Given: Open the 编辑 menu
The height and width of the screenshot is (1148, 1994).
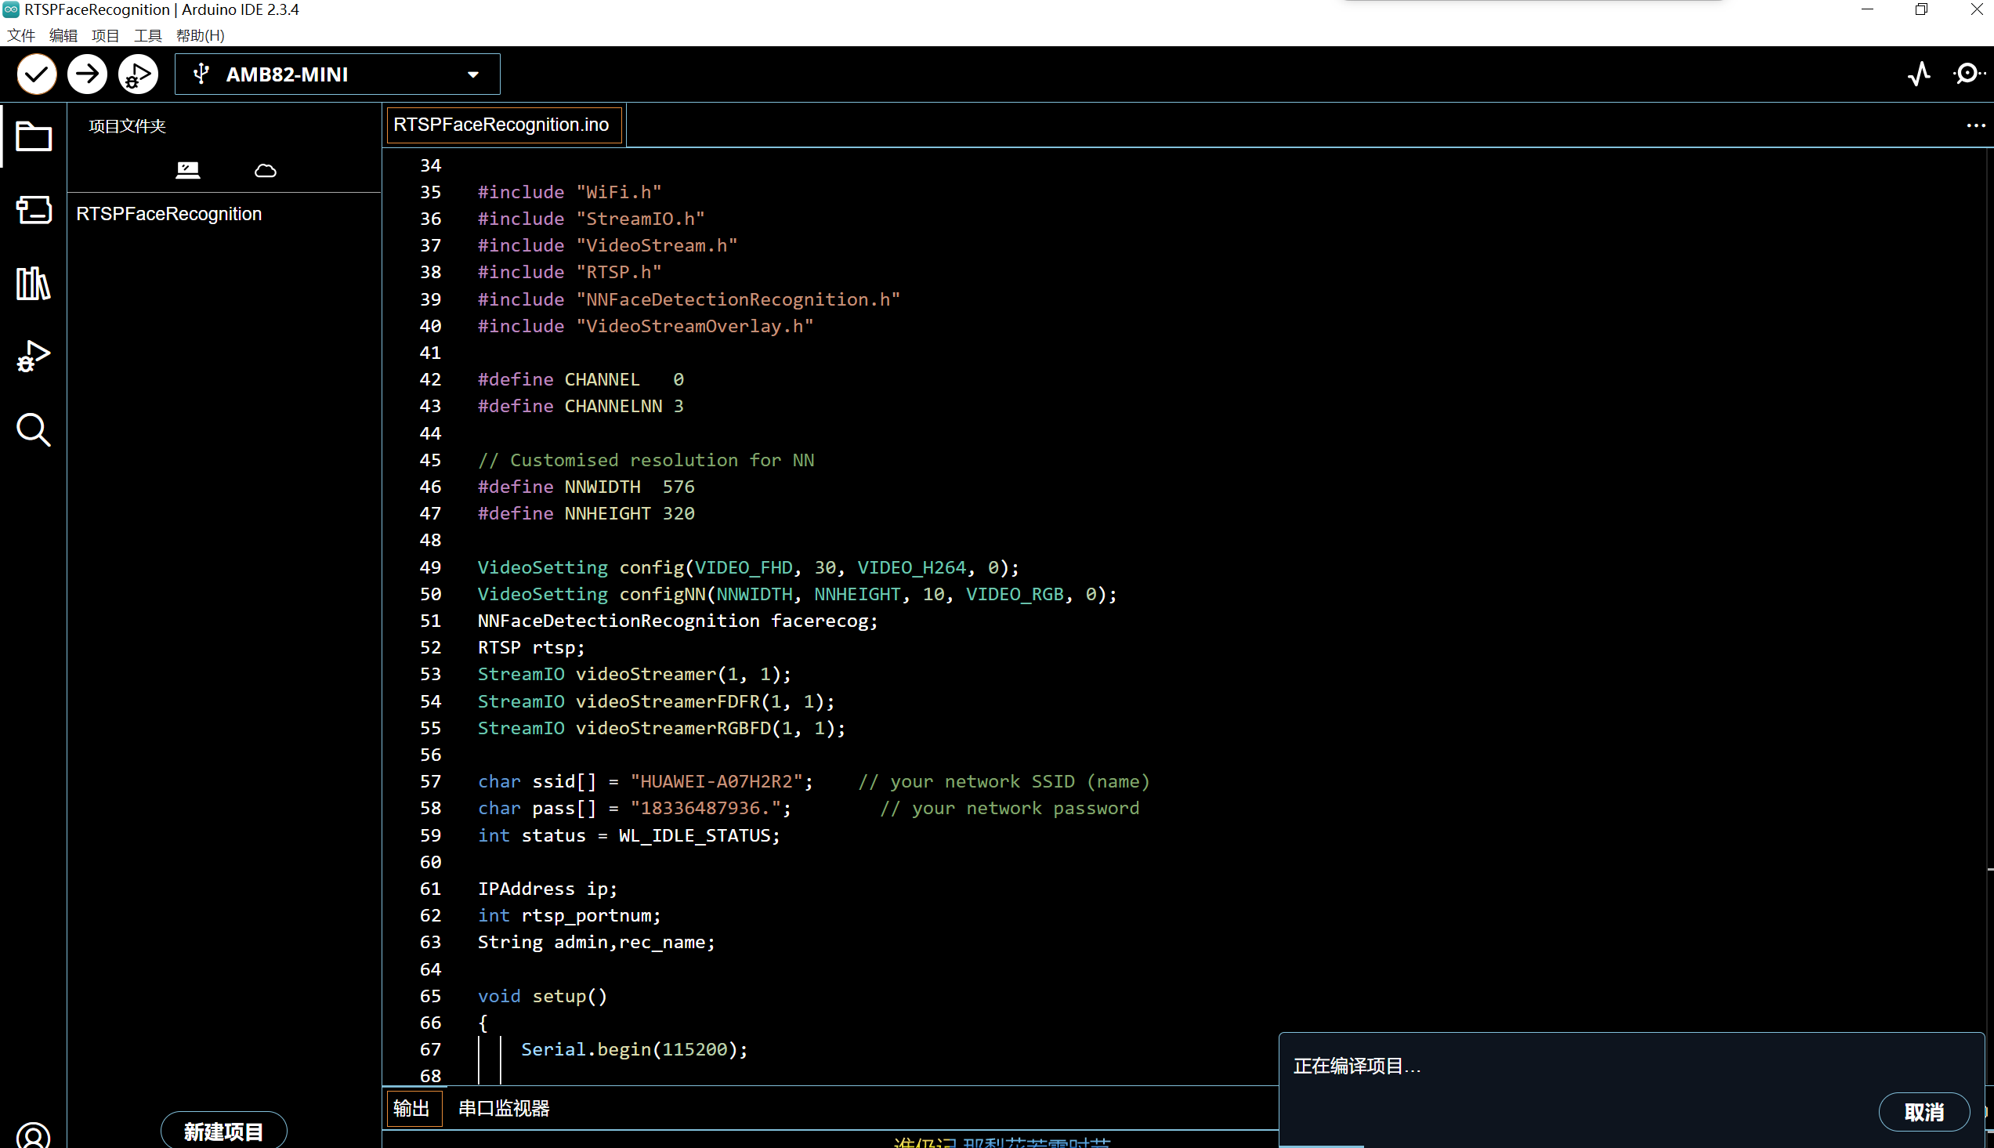Looking at the screenshot, I should click(63, 35).
